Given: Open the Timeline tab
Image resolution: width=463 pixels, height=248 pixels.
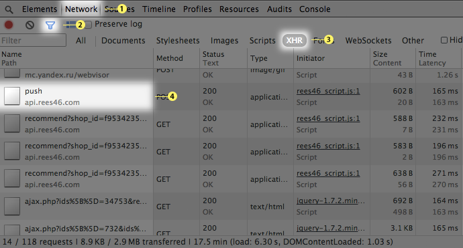Looking at the screenshot, I should [x=159, y=9].
